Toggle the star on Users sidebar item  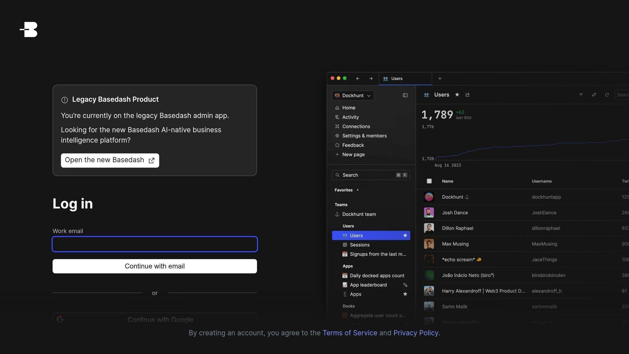coord(405,235)
